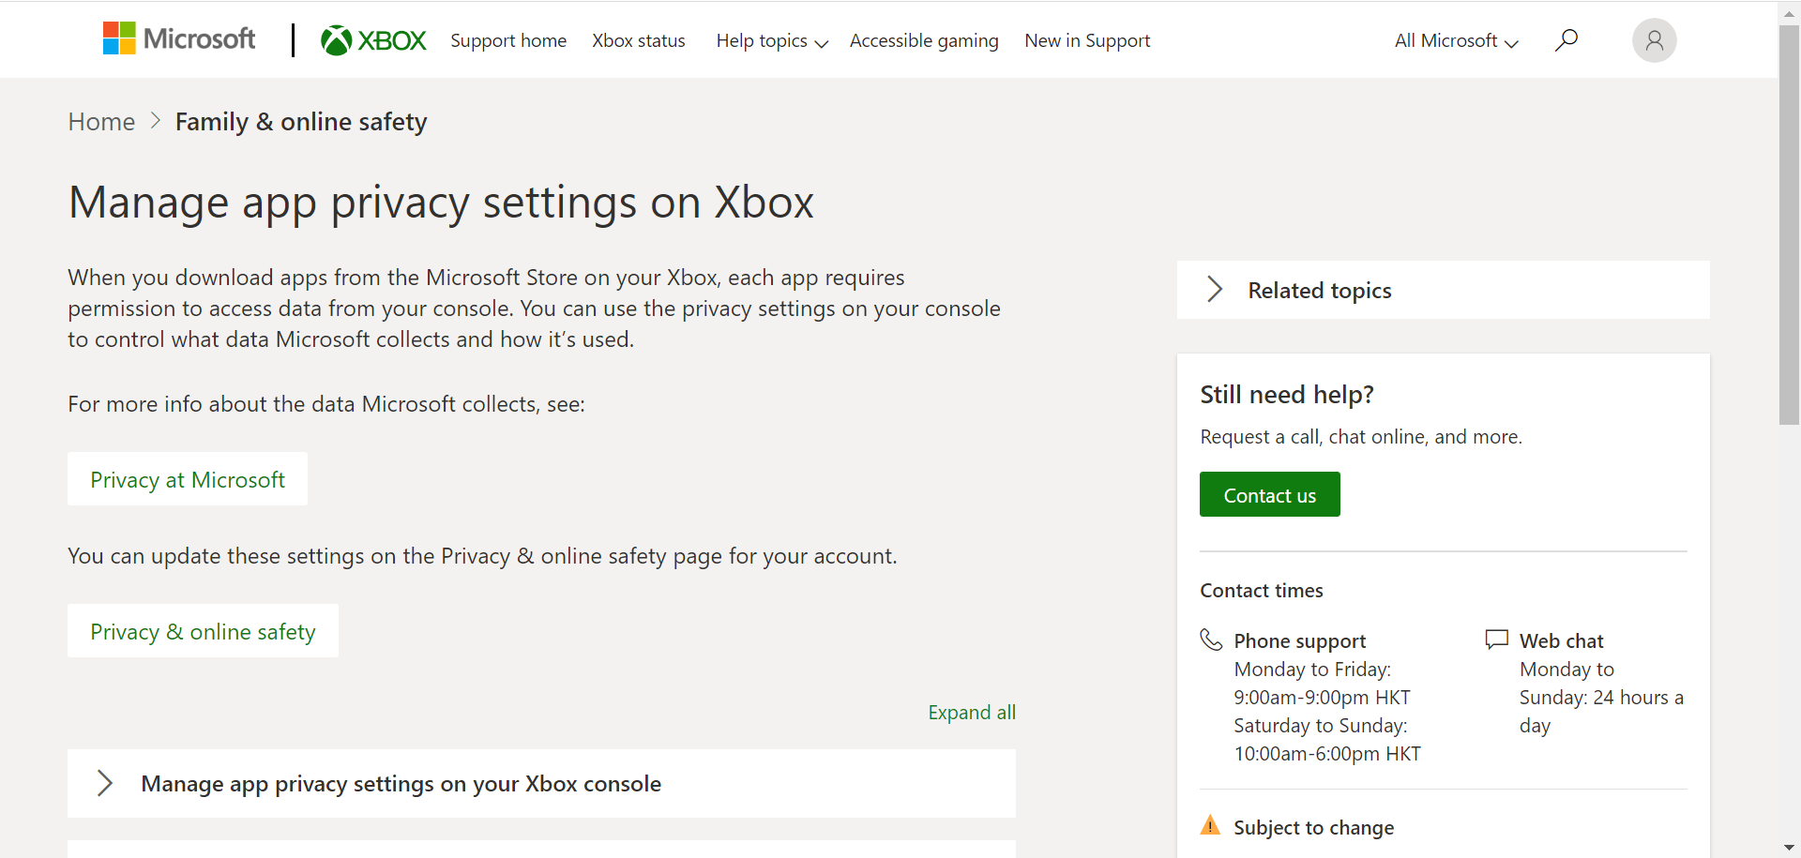1801x858 pixels.
Task: Click the Still need help? heading
Action: click(x=1287, y=394)
